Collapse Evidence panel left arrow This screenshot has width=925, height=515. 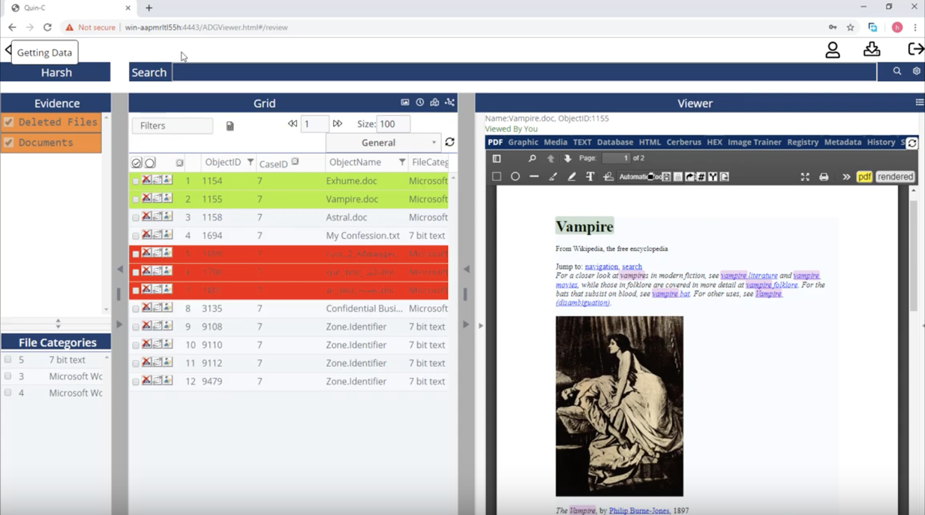click(x=120, y=269)
